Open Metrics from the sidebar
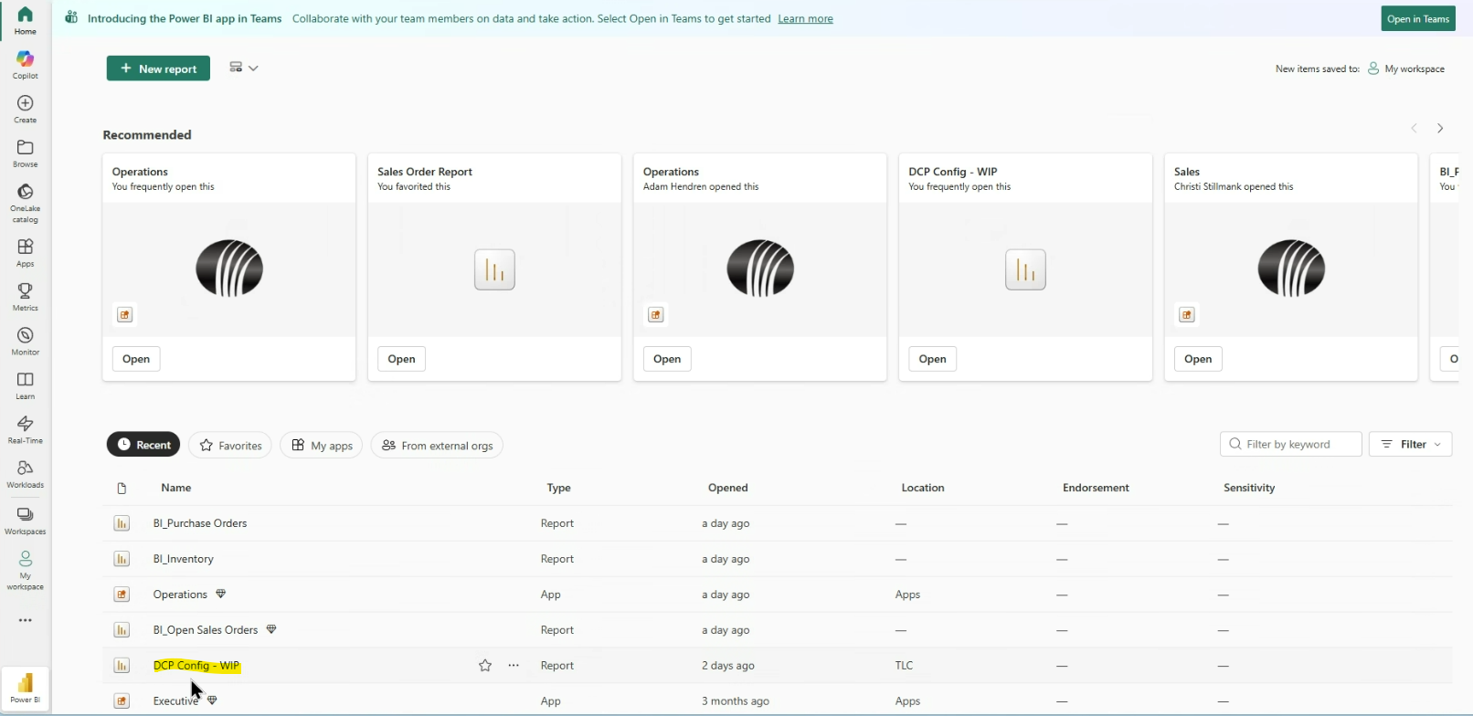1473x716 pixels. [26, 297]
